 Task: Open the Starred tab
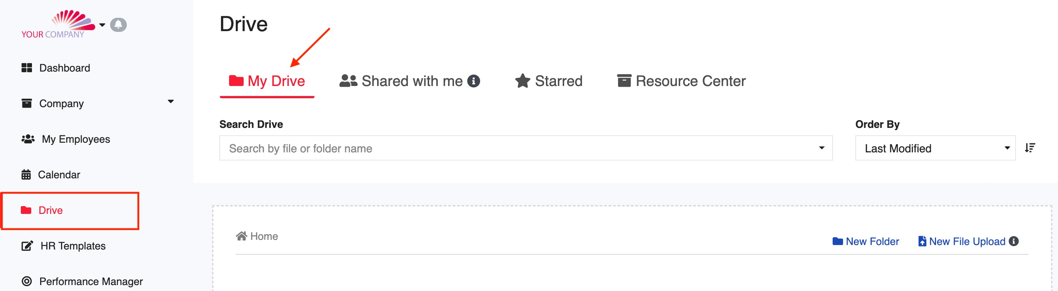pyautogui.click(x=549, y=81)
